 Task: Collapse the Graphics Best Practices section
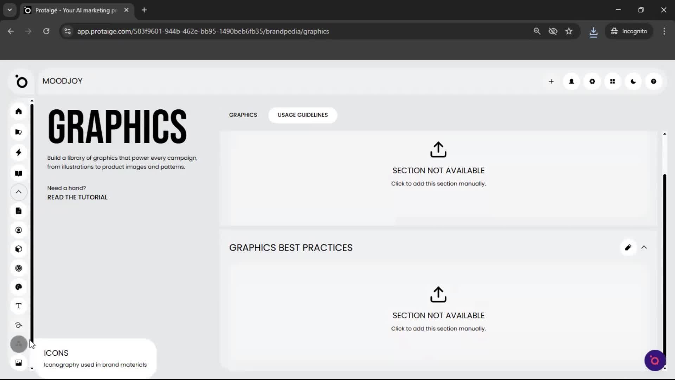644,247
